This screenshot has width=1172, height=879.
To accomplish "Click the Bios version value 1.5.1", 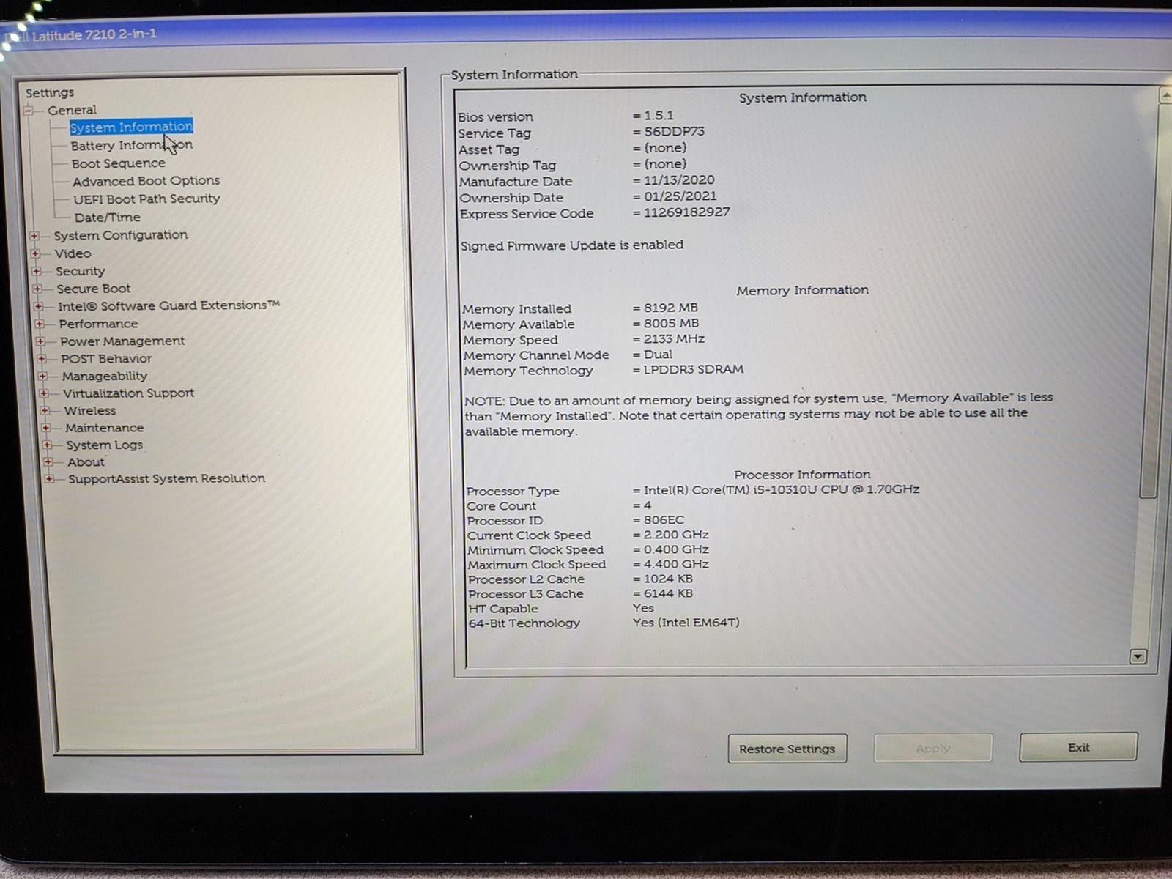I will pos(659,116).
